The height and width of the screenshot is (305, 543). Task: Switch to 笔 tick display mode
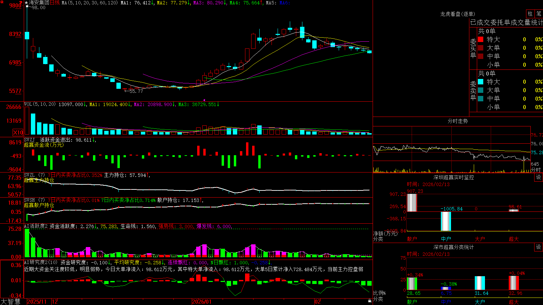coord(539,14)
